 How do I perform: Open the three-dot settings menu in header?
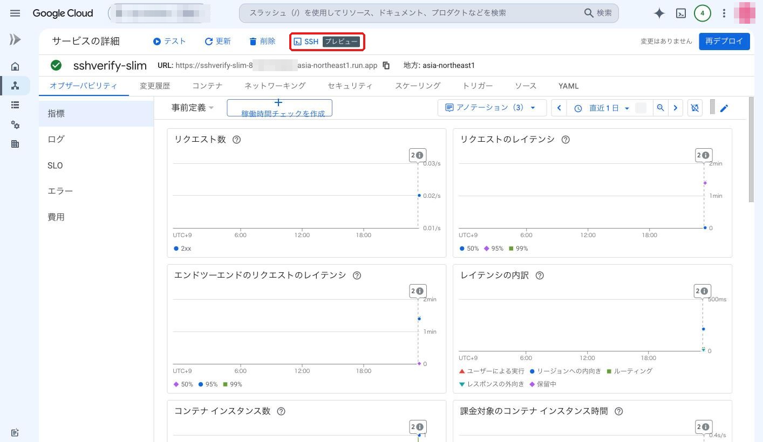coord(724,13)
